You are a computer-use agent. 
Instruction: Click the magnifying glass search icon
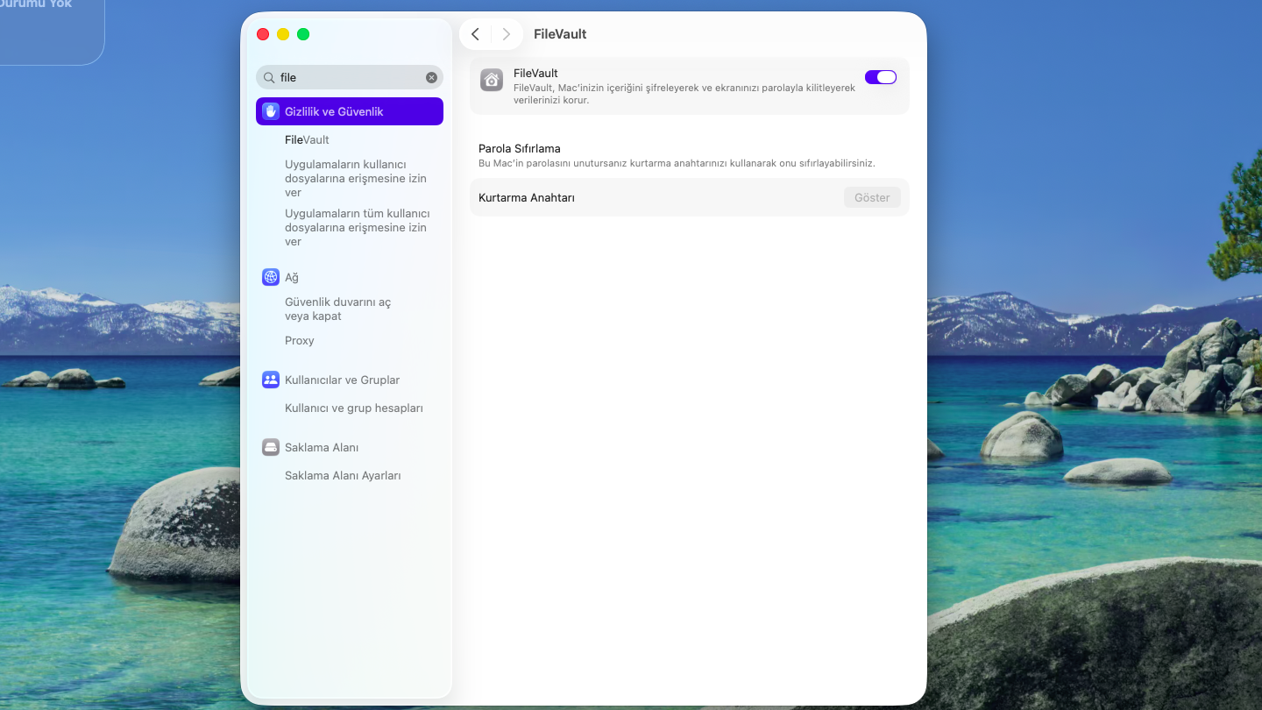coord(269,77)
